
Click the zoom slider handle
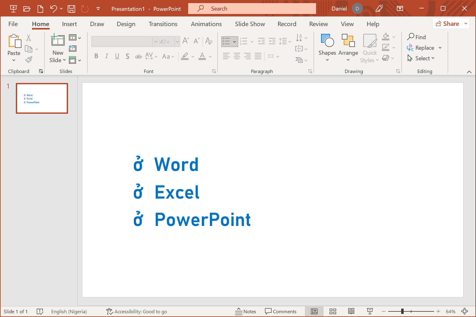pyautogui.click(x=402, y=311)
